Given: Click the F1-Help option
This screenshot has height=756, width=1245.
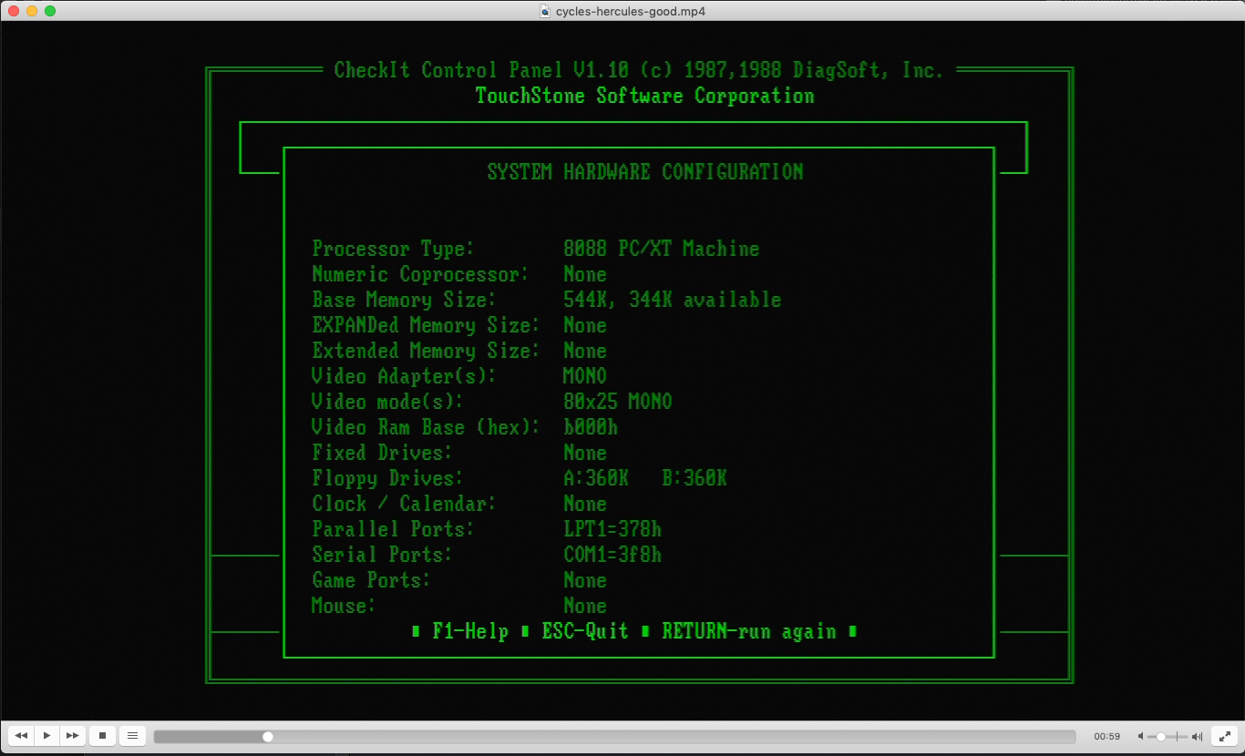Looking at the screenshot, I should (470, 631).
